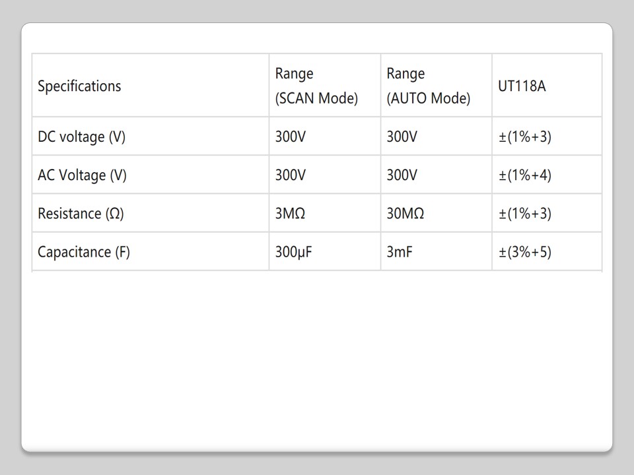This screenshot has height=475, width=634.
Task: Click the AC Voltage (V) row label
Action: pyautogui.click(x=82, y=175)
